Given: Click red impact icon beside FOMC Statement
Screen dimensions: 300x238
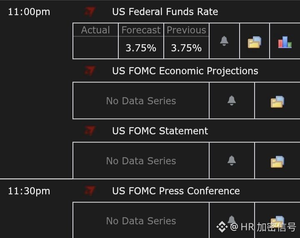Looking at the screenshot, I should pos(90,131).
